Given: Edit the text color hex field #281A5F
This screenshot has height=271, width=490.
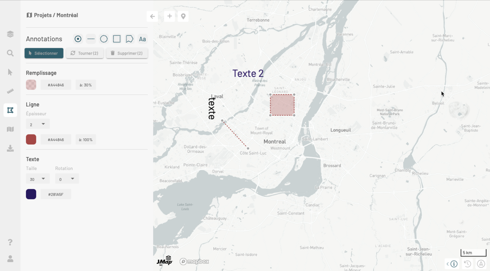Looking at the screenshot, I should (x=56, y=194).
